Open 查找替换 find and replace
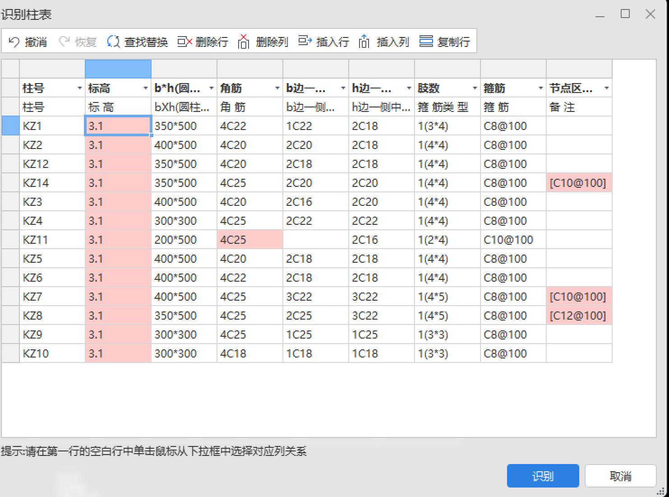 138,42
